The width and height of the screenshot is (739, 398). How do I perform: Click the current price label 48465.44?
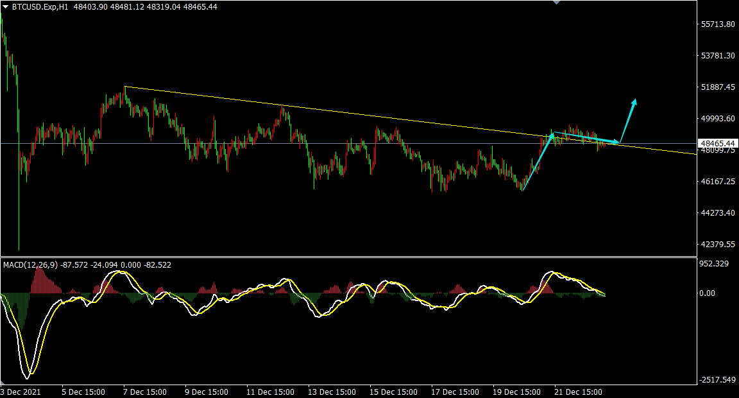coord(718,143)
